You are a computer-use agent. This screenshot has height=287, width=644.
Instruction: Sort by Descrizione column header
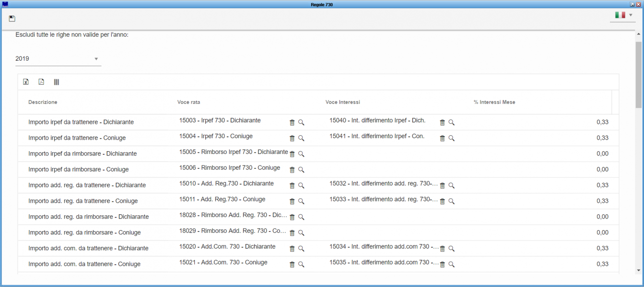[x=43, y=102]
